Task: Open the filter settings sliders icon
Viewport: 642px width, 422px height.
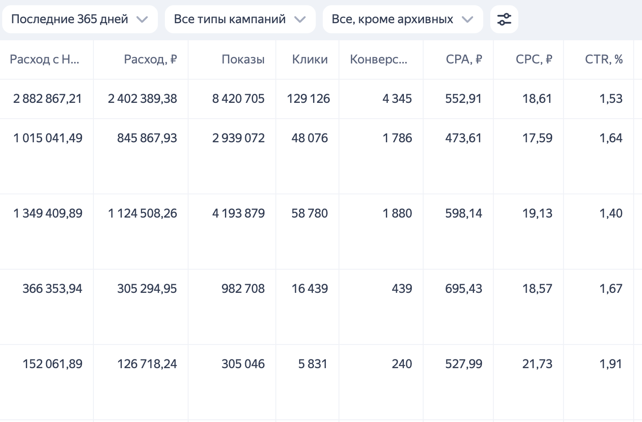Action: coord(504,19)
